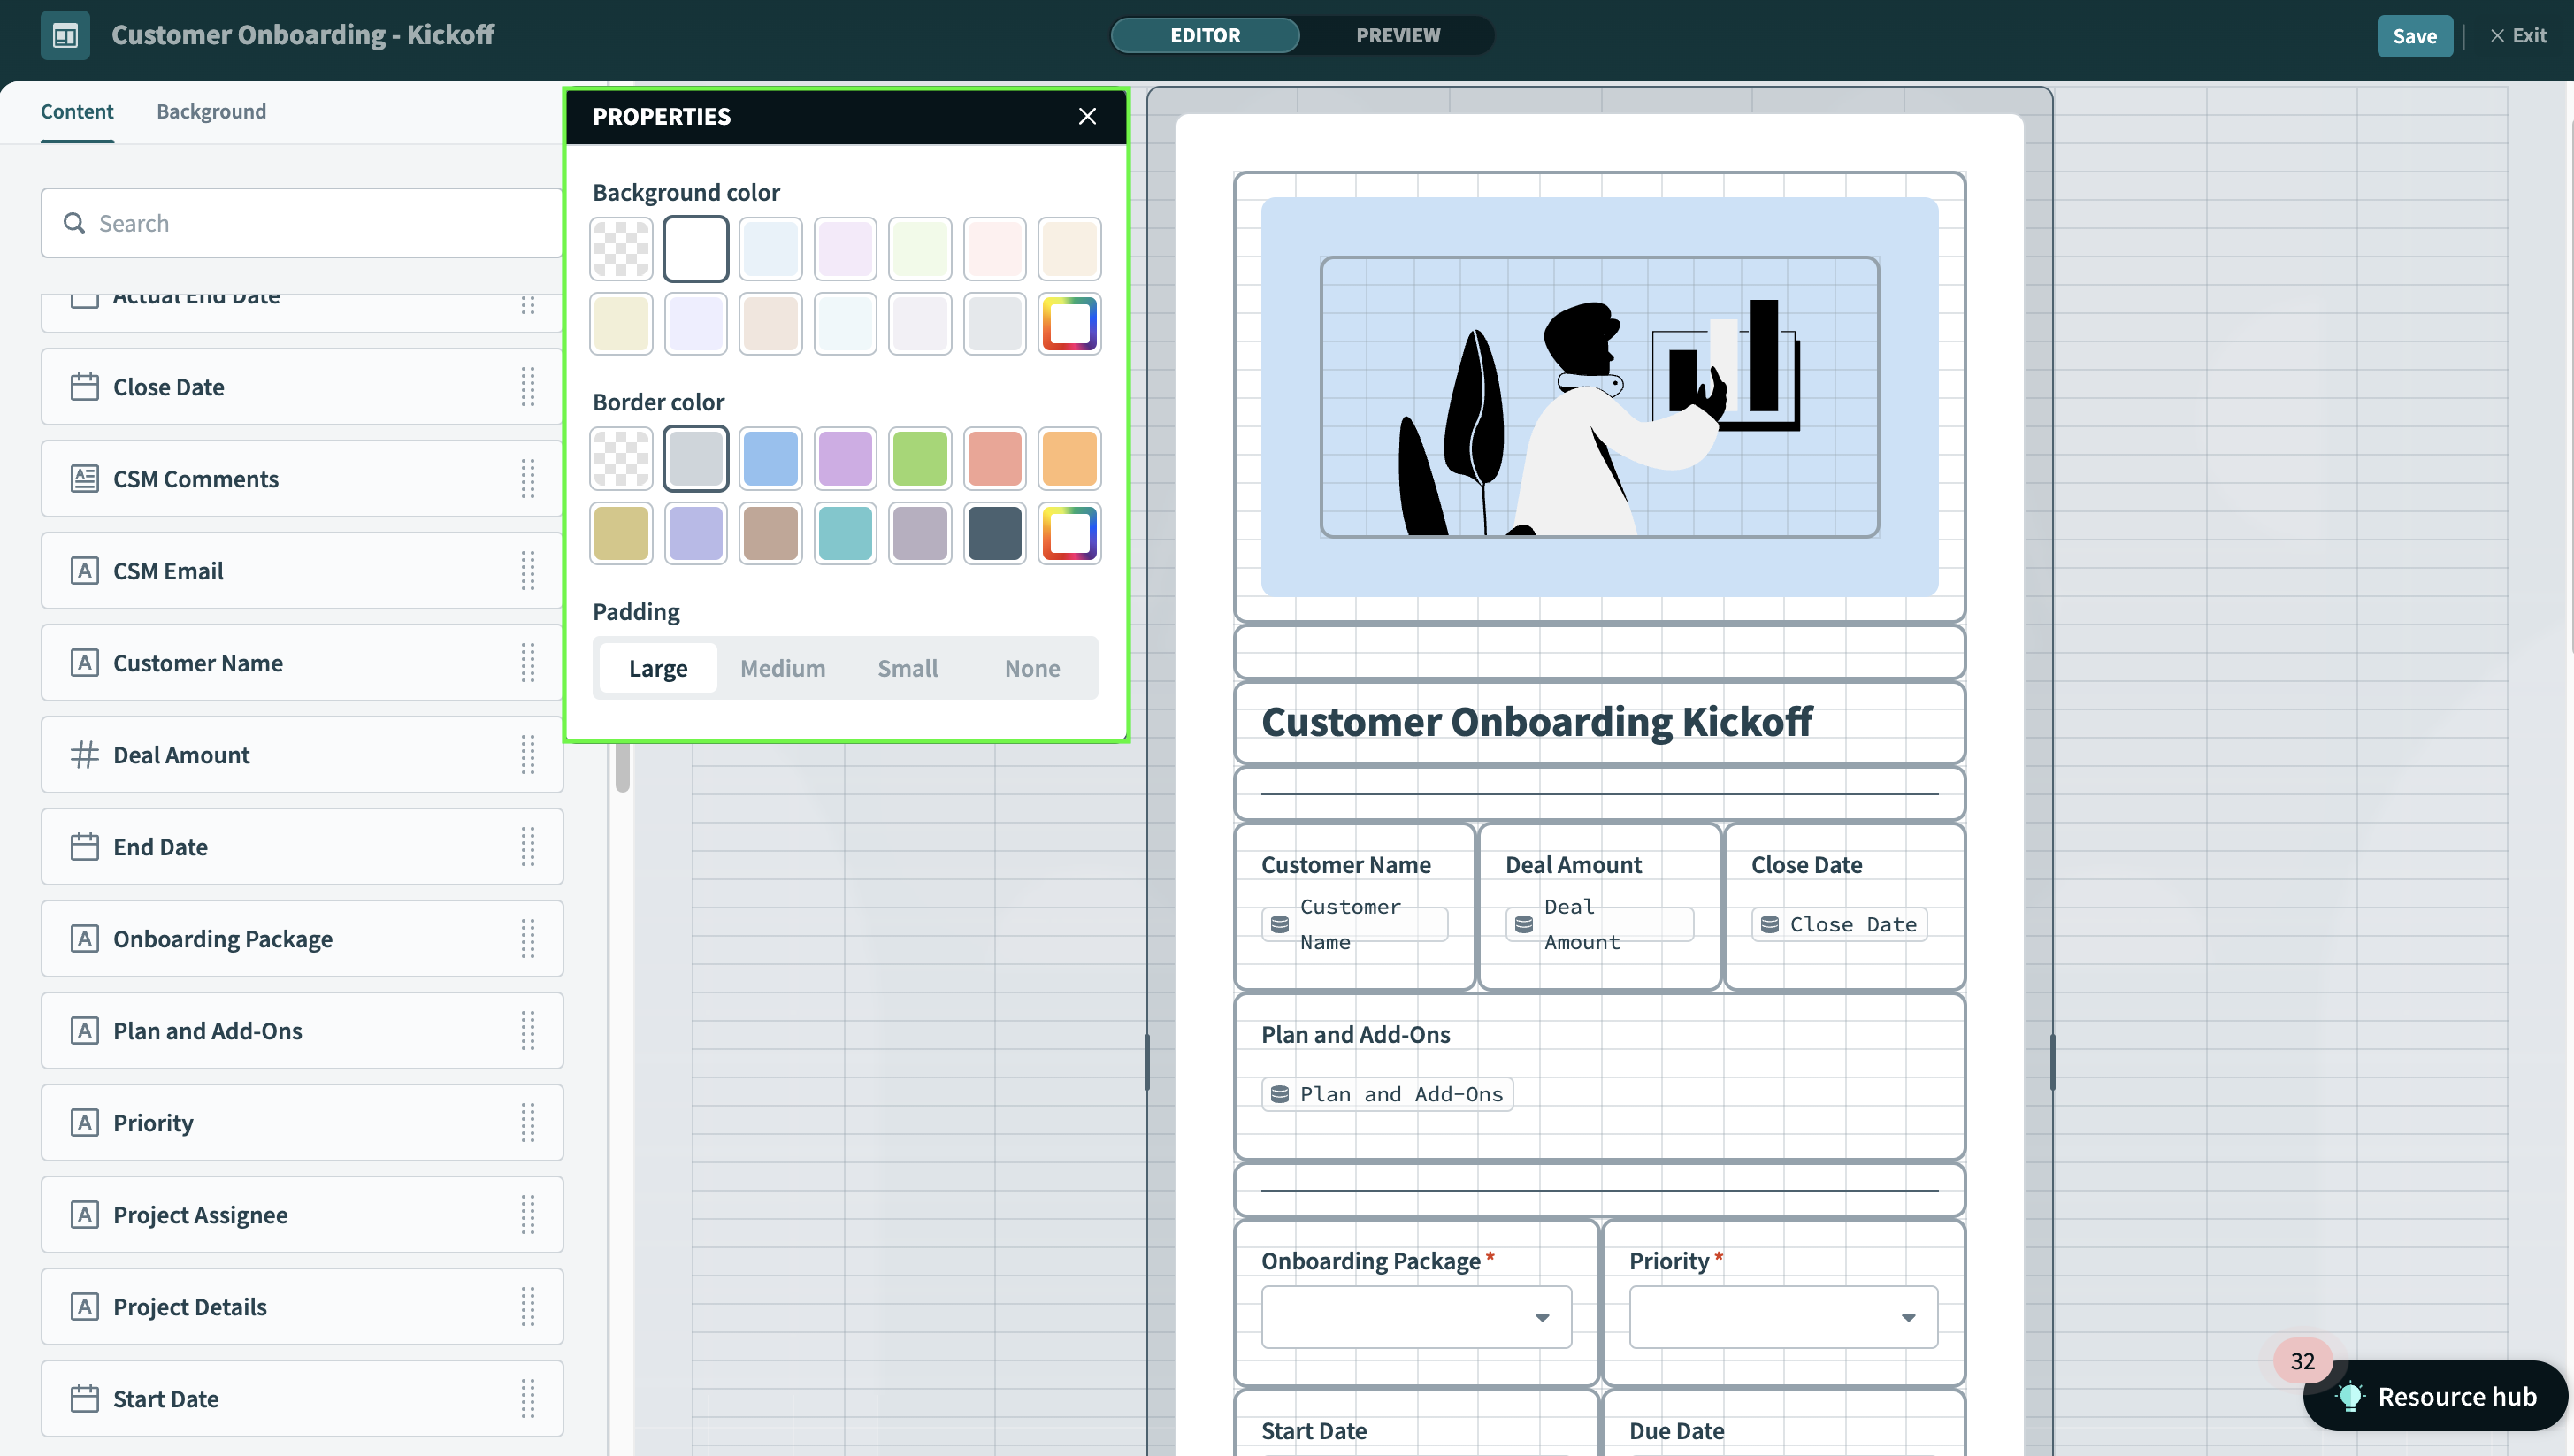2574x1456 pixels.
Task: Click the drag handle on Priority field
Action: coord(528,1123)
